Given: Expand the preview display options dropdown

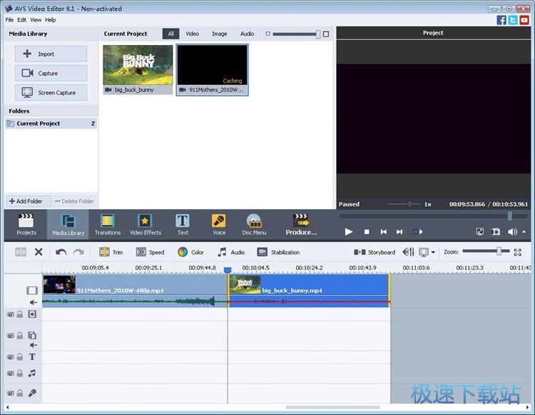Looking at the screenshot, I should coord(433,252).
